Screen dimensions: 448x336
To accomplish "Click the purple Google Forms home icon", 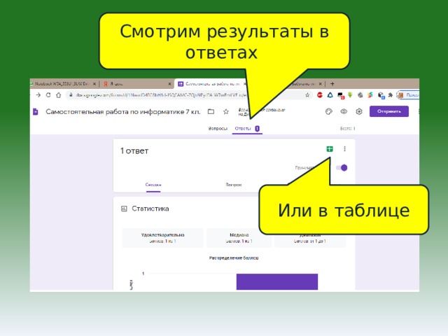I will click(x=36, y=111).
